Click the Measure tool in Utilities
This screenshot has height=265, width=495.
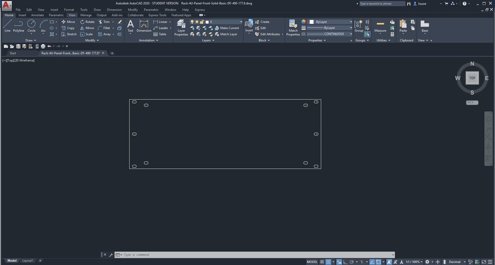click(x=380, y=26)
